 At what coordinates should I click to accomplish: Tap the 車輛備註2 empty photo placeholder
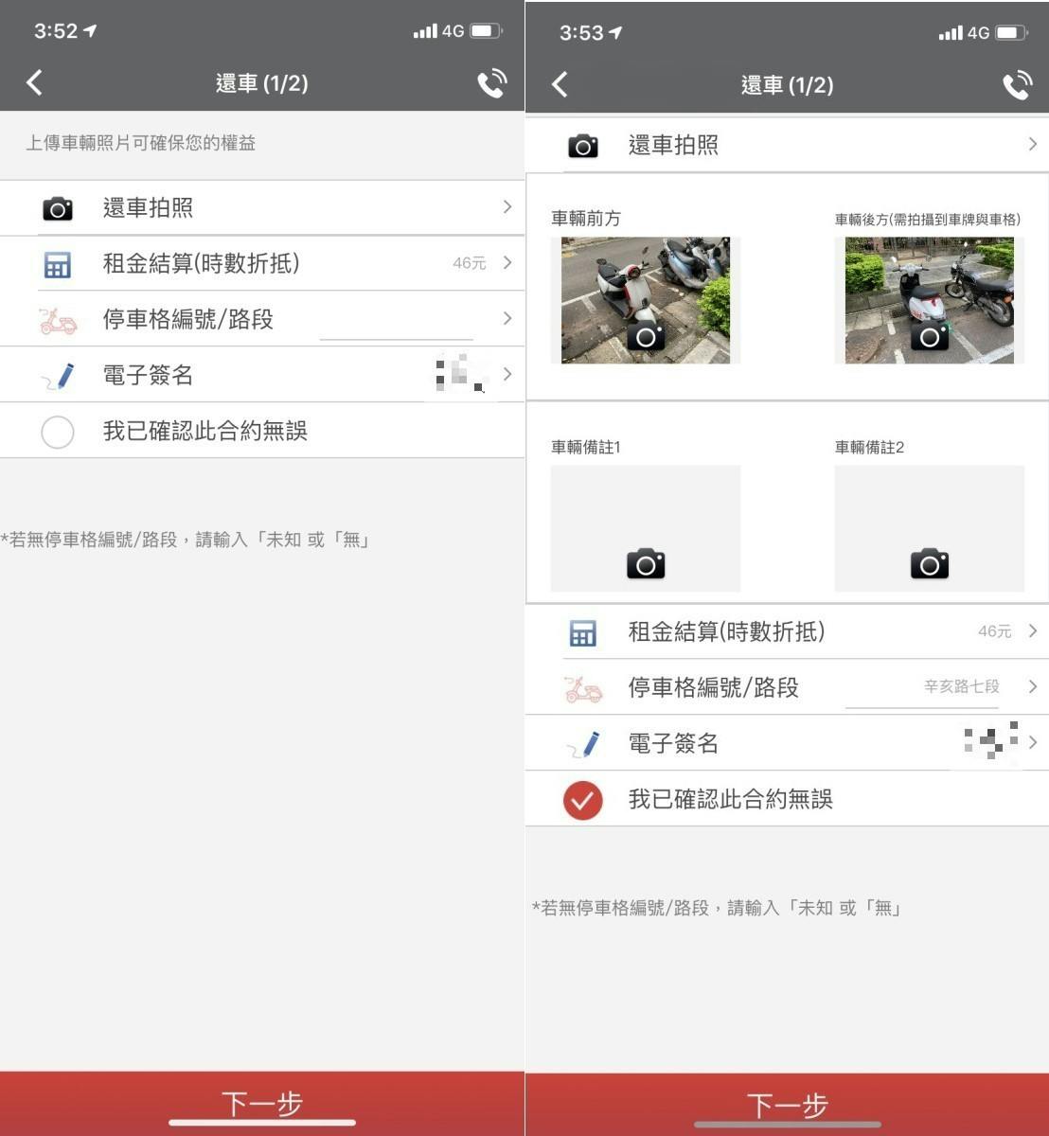point(930,528)
